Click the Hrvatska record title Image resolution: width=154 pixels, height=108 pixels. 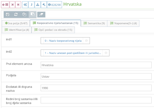pyautogui.click(x=72, y=4)
